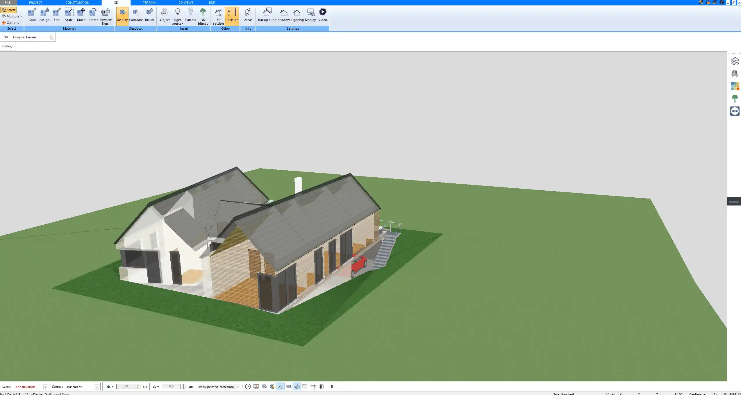The width and height of the screenshot is (741, 395).
Task: Toggle the terrain surface icon in bottom toolbar
Action: click(297, 387)
